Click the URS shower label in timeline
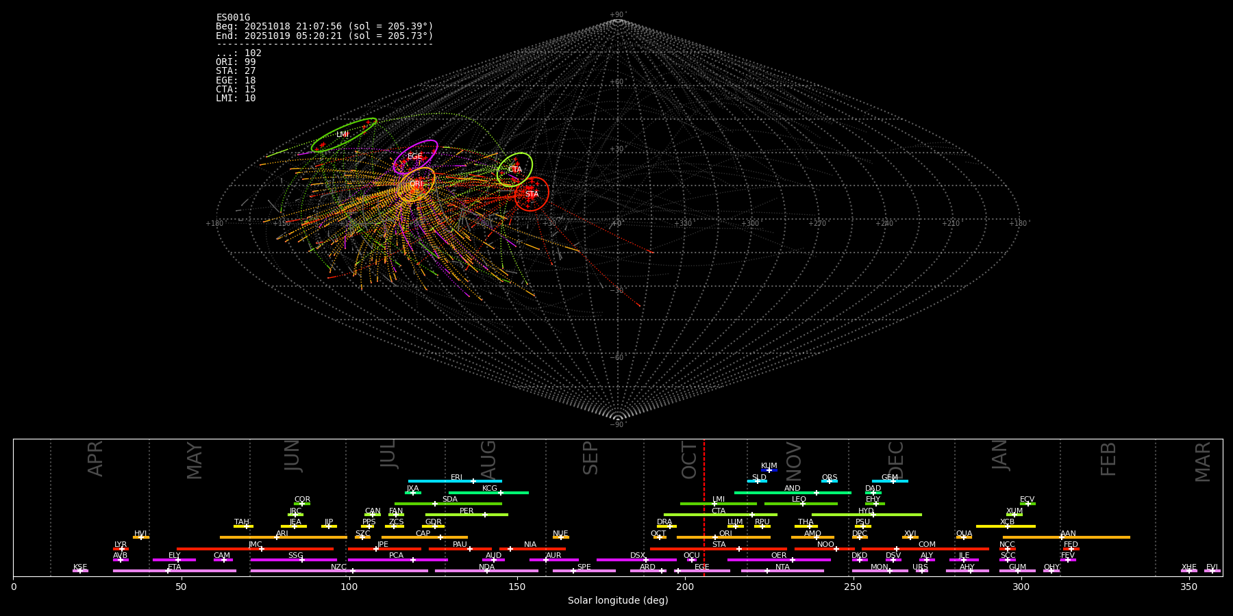 (x=920, y=567)
